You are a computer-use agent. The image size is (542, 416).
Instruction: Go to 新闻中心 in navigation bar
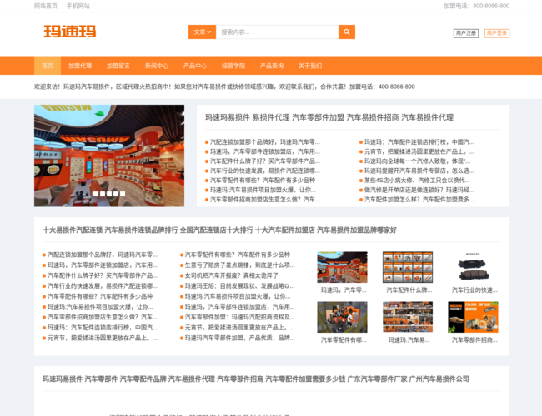(157, 66)
